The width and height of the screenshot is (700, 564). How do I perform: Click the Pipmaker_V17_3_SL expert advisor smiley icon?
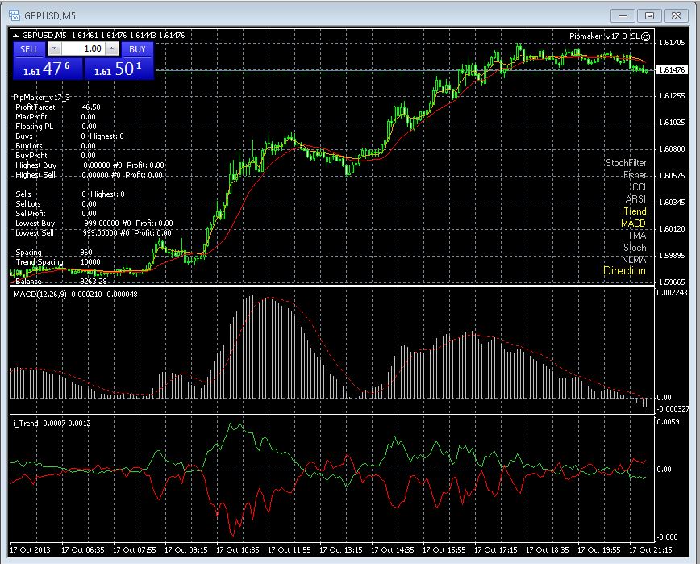645,36
